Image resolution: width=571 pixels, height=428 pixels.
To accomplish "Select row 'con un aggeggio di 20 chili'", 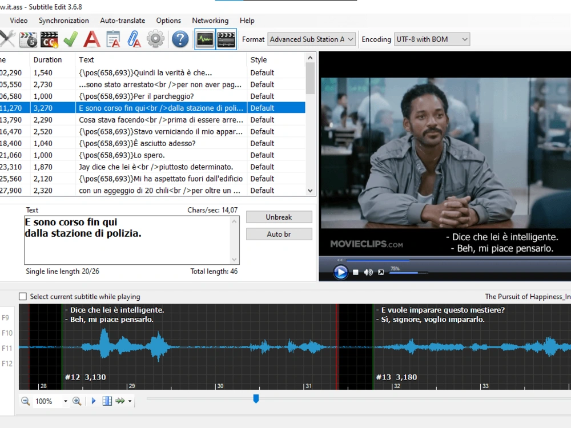I will click(152, 191).
